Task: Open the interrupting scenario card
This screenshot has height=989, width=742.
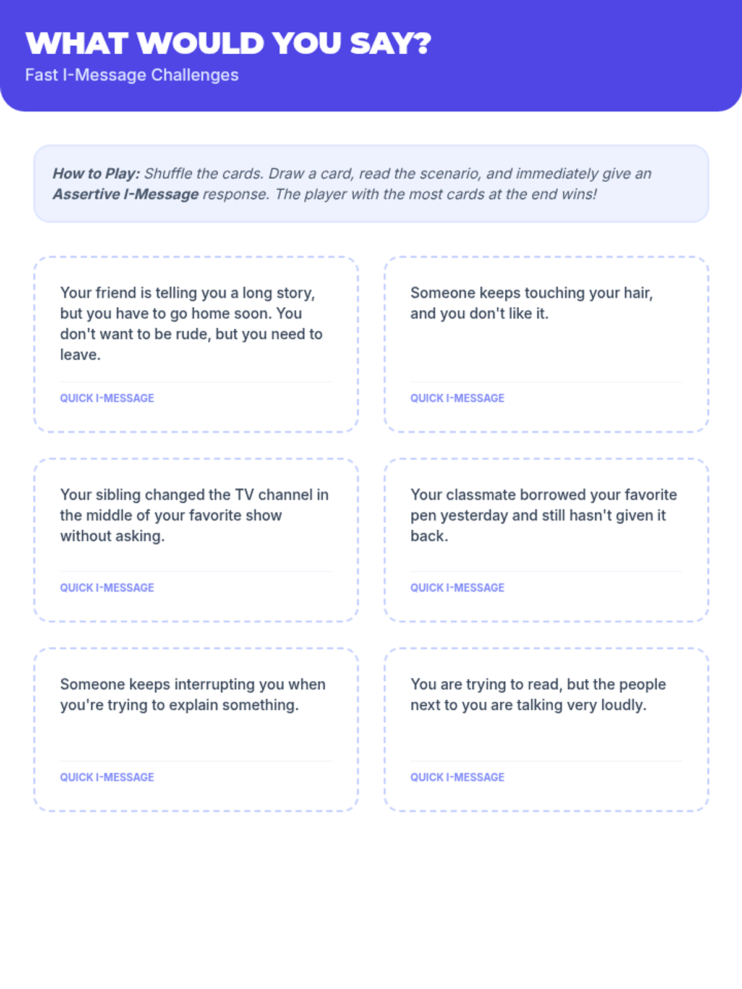Action: coord(196,730)
